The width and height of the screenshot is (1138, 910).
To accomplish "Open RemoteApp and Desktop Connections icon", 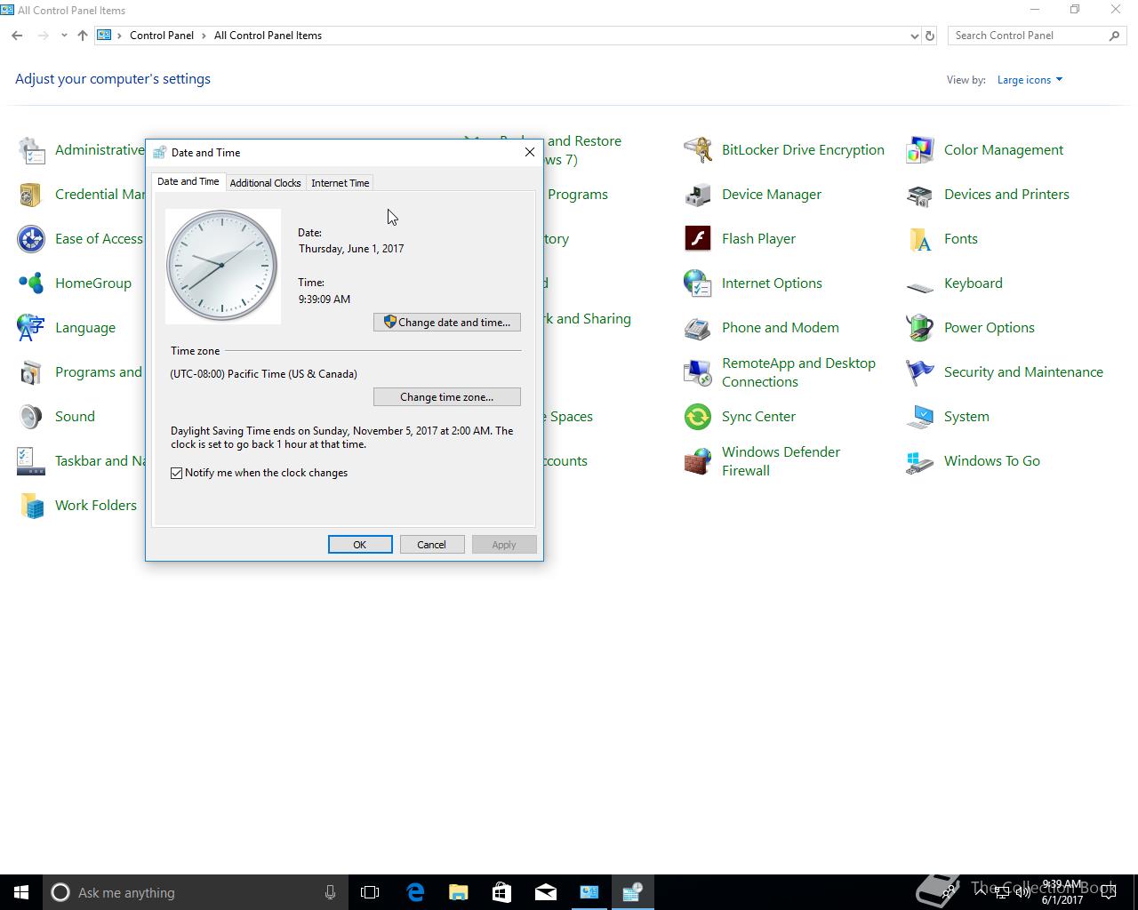I will [x=698, y=372].
